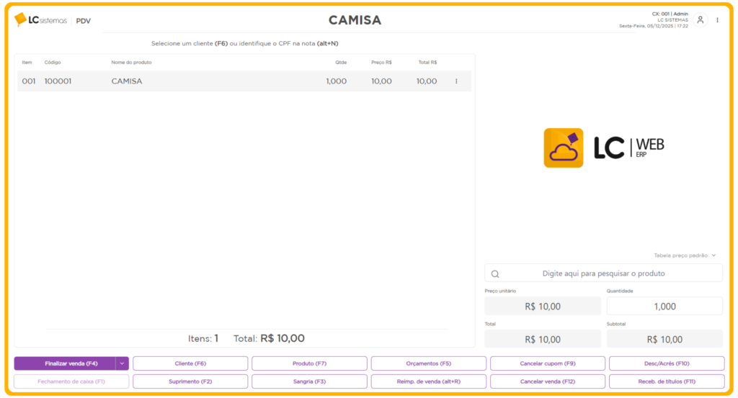
Task: Click the Suprimento (F2) button
Action: [x=190, y=381]
